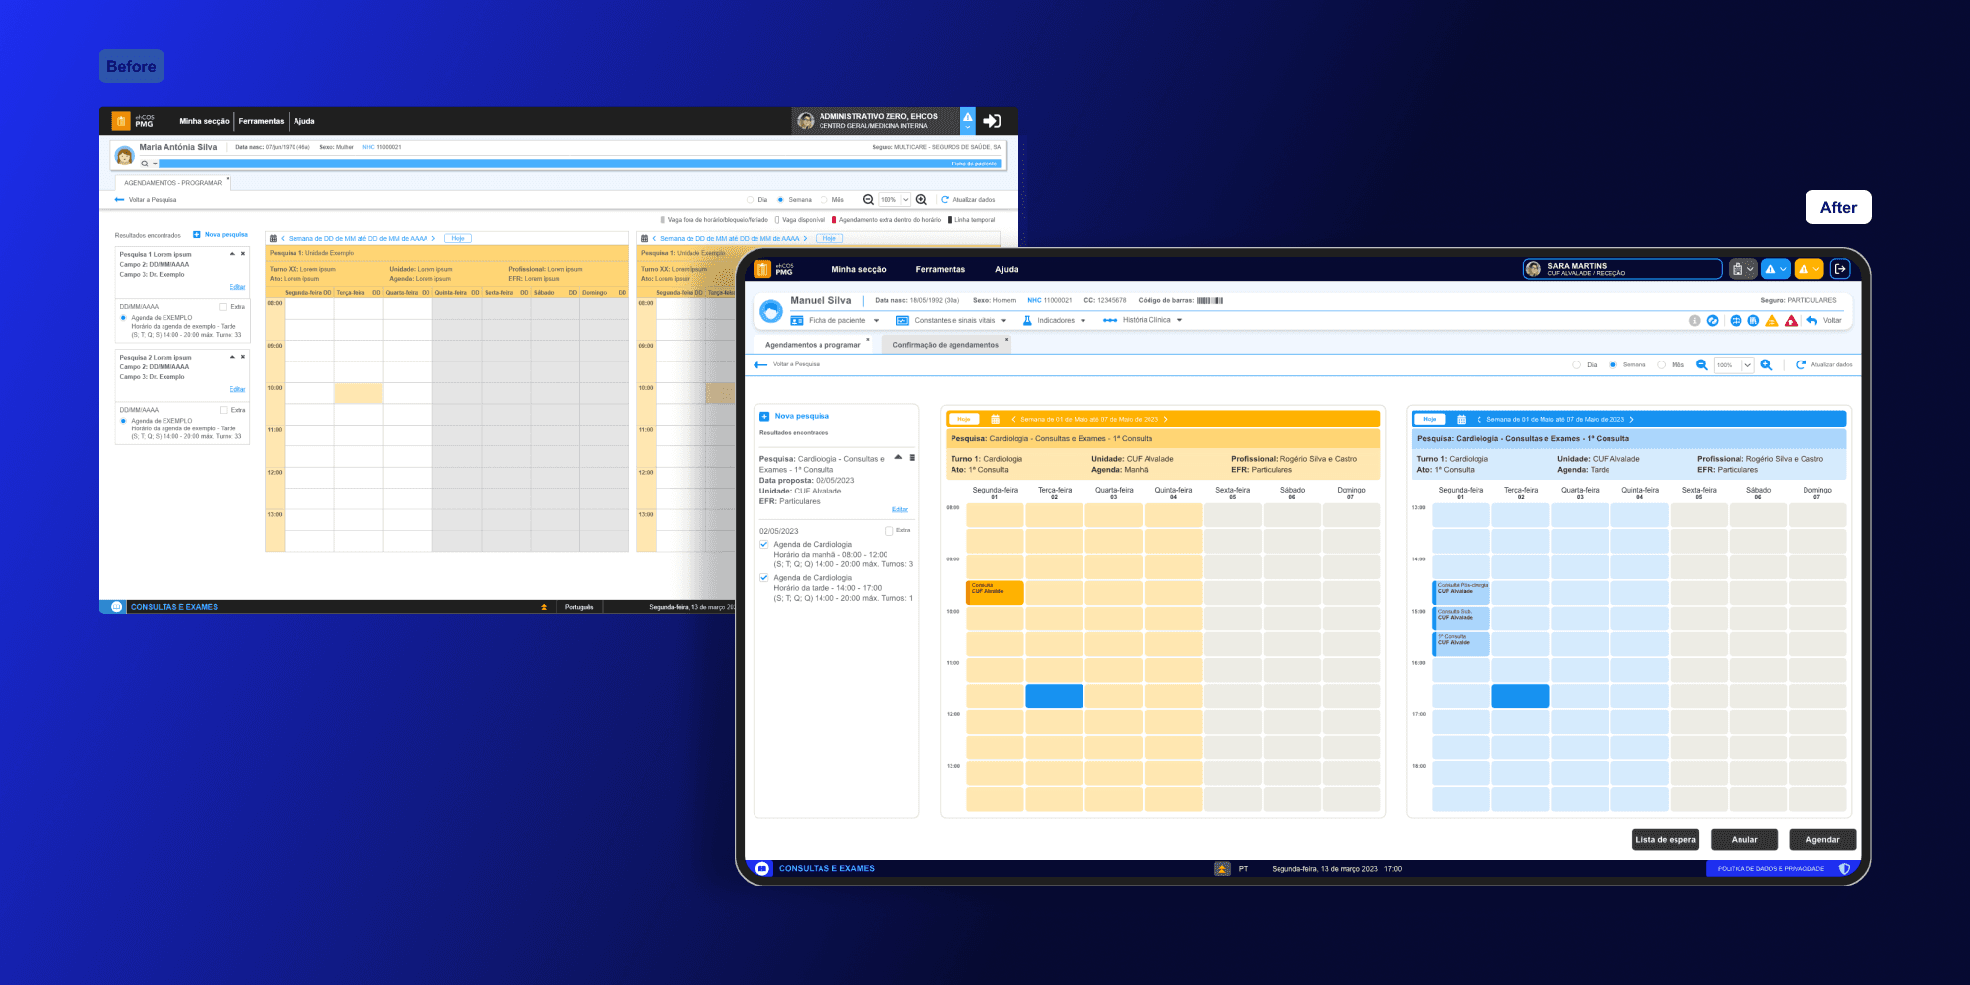Click Hoje button in orange schedule header
The width and height of the screenshot is (1970, 985).
coord(964,419)
